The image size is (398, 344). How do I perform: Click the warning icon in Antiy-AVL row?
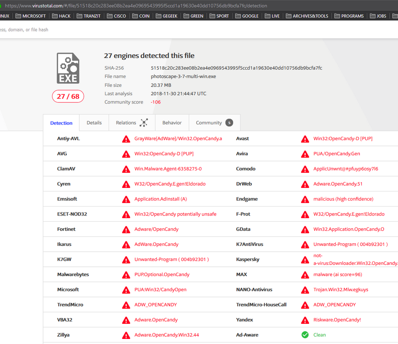coord(126,139)
